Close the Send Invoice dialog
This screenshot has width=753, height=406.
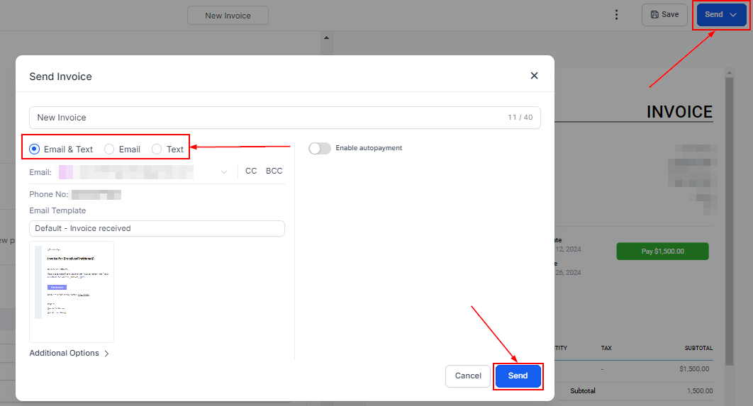[x=534, y=76]
